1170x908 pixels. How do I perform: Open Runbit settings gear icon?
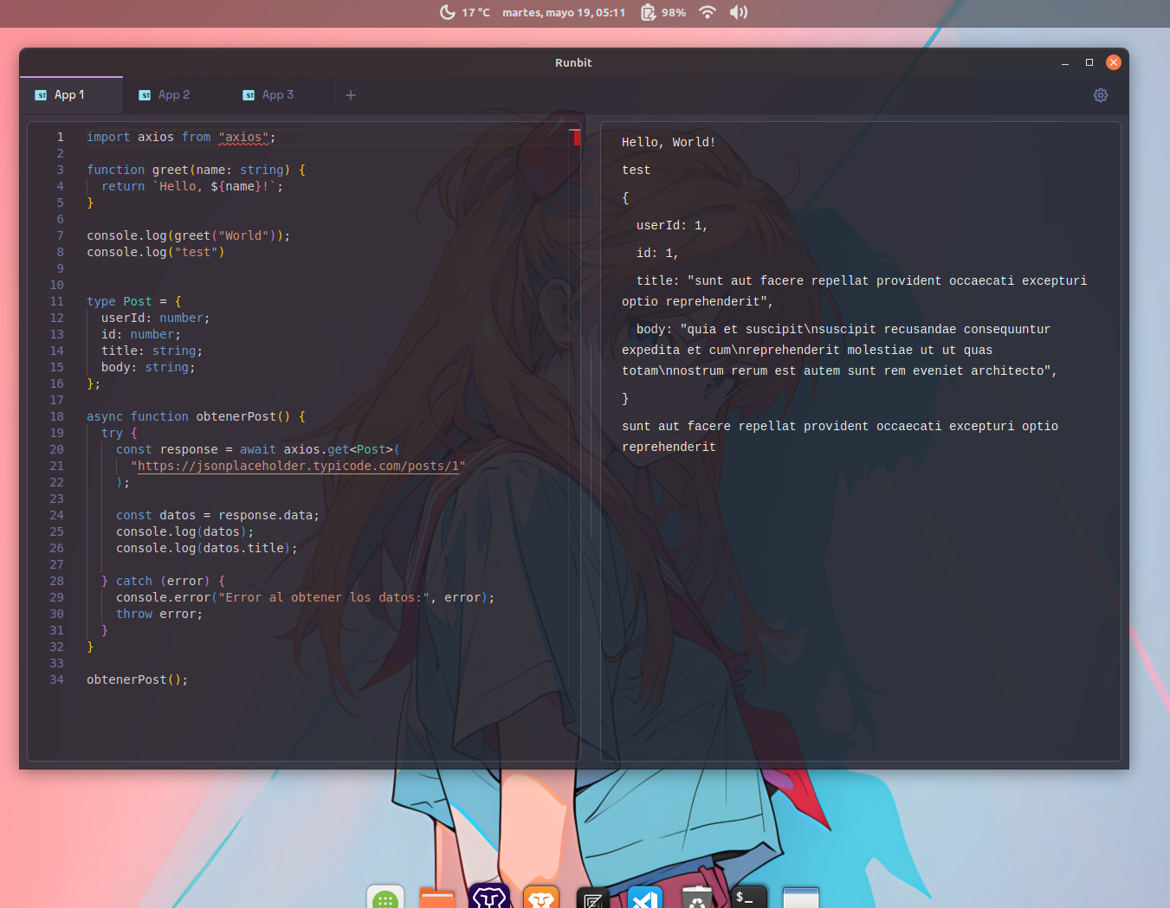click(1101, 95)
